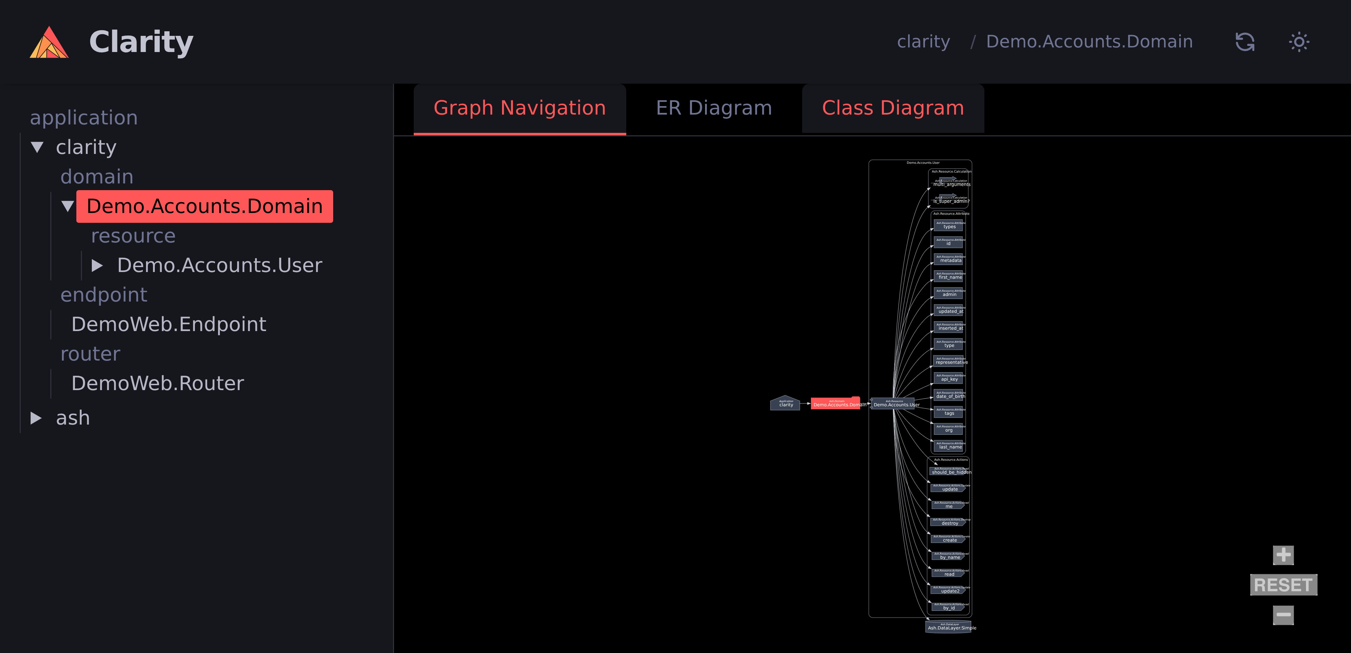
Task: Click the clarity application node in graph
Action: 785,403
